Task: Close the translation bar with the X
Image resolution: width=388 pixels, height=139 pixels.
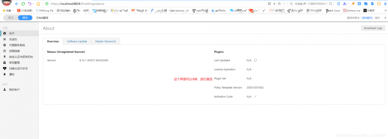Action: (385, 18)
